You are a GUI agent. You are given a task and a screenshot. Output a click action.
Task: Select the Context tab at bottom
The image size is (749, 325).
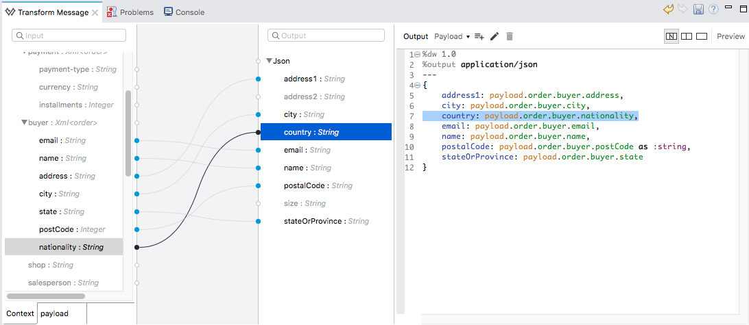(20, 313)
